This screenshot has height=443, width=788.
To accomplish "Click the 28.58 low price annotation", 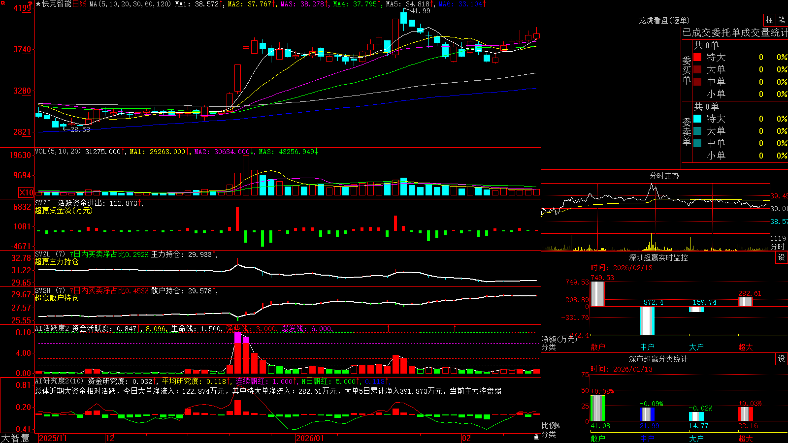I will [80, 129].
